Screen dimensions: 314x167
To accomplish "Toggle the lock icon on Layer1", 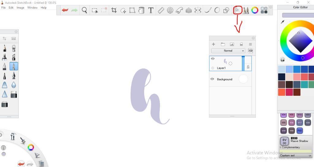I will click(x=248, y=67).
